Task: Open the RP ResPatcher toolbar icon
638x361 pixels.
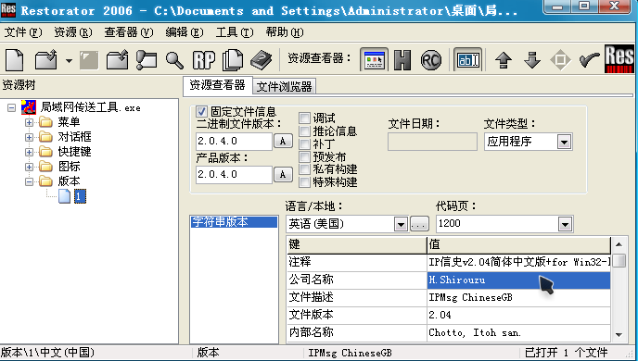Action: click(x=203, y=60)
